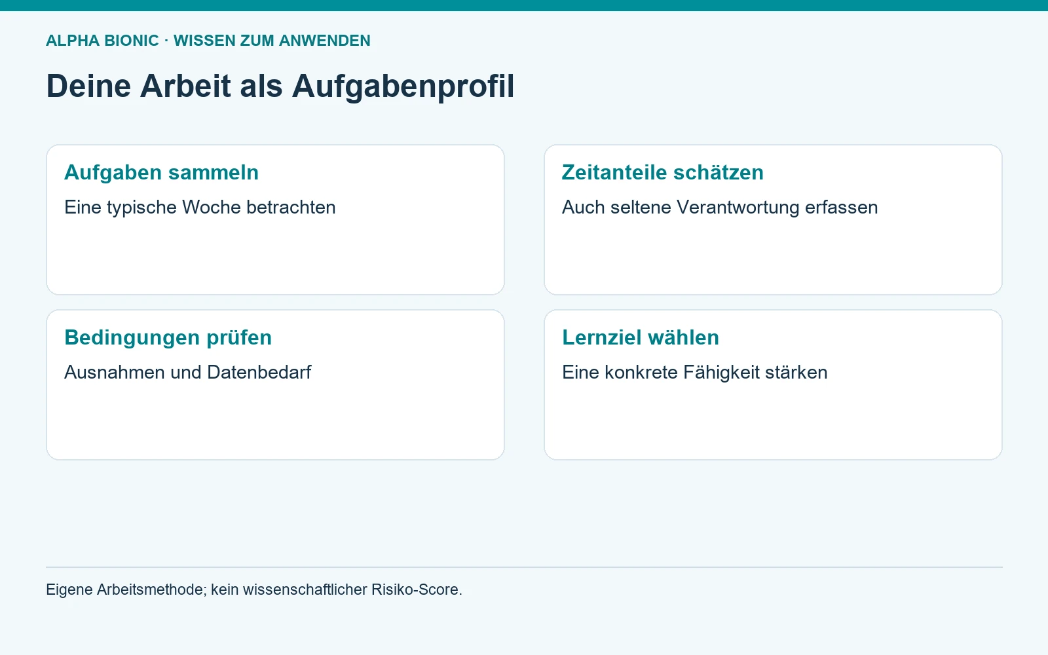The image size is (1048, 655).
Task: Click the text 'Ausnahmen und Datenbedarf'
Action: click(188, 372)
